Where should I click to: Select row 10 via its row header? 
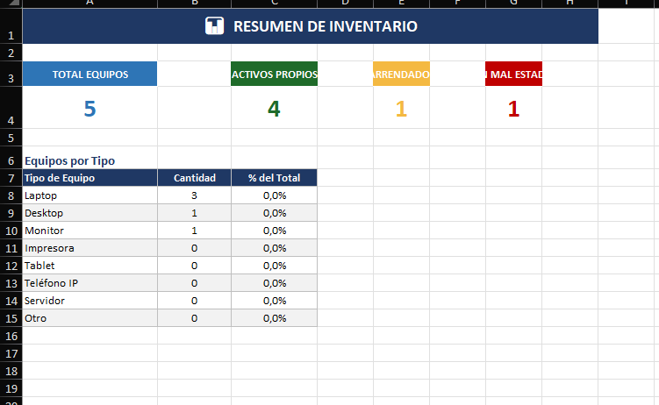[11, 231]
